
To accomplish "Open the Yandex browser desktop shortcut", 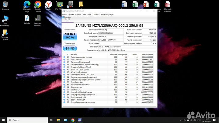I will [x=49, y=5].
